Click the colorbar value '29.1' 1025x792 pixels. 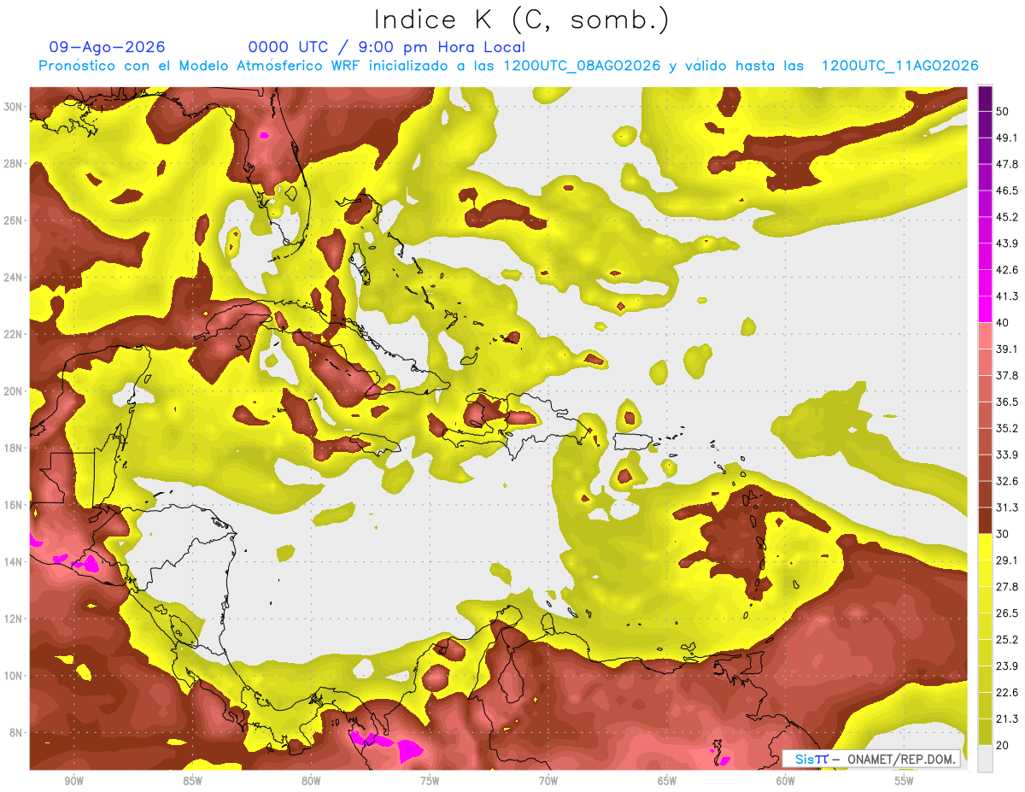coord(1006,560)
